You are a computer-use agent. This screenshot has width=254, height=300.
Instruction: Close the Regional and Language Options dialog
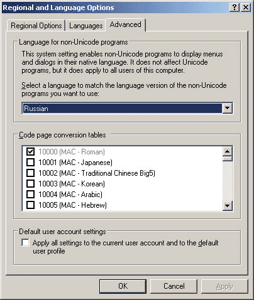245,8
